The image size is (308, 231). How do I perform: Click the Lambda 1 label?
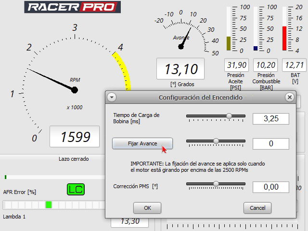(14, 217)
